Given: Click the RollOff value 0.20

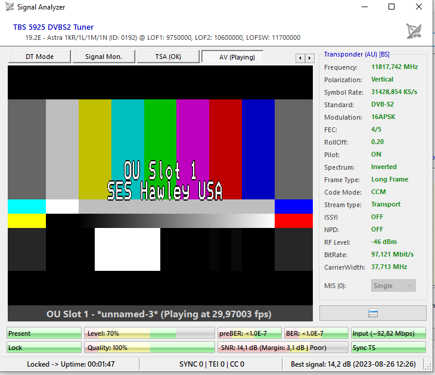Looking at the screenshot, I should 378,142.
